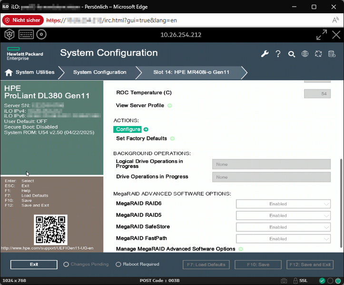
Task: Click the Nicht sicher security badge
Action: (x=23, y=20)
